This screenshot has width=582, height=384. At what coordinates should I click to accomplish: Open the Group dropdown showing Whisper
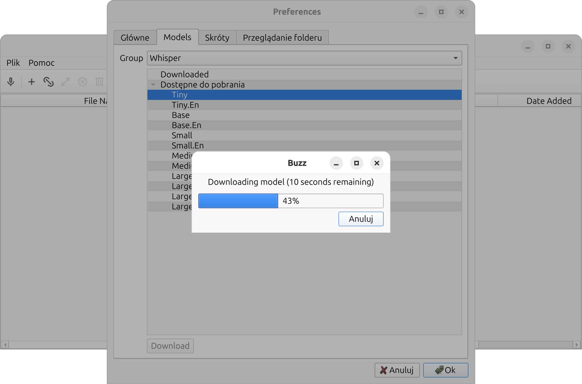304,58
